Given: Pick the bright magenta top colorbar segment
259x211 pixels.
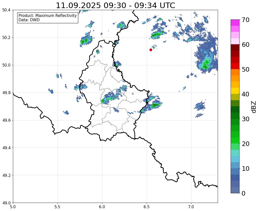Looking at the screenshot, I should point(235,23).
